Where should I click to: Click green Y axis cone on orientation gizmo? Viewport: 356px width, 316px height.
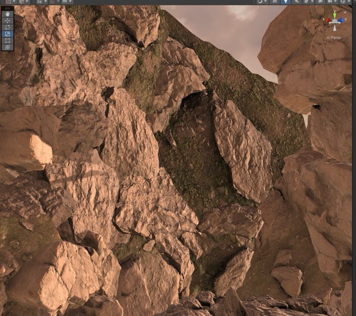click(335, 16)
